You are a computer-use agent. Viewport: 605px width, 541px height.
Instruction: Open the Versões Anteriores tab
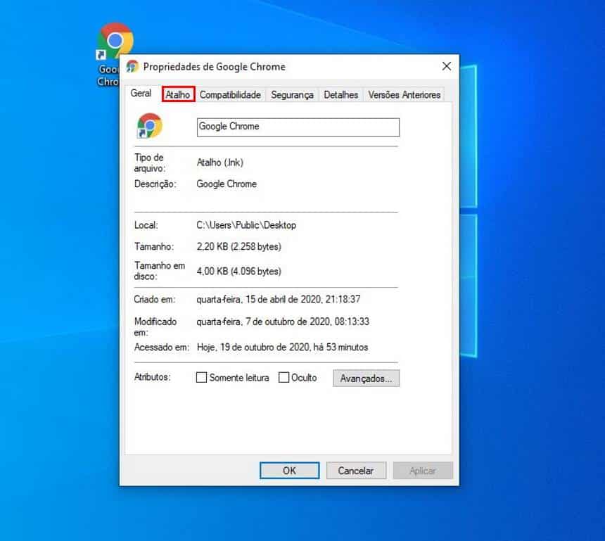404,94
